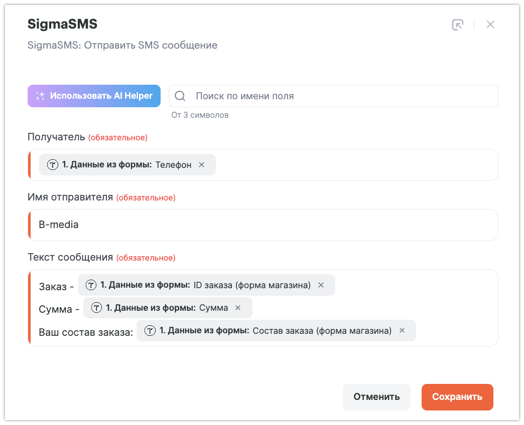Click empty area of Получатель field

[356, 165]
